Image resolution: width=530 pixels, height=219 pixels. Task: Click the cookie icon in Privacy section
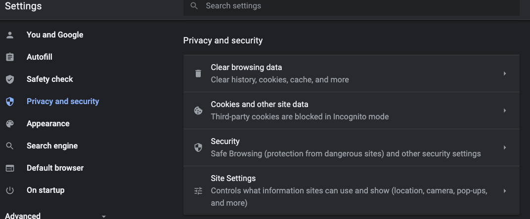(x=198, y=110)
